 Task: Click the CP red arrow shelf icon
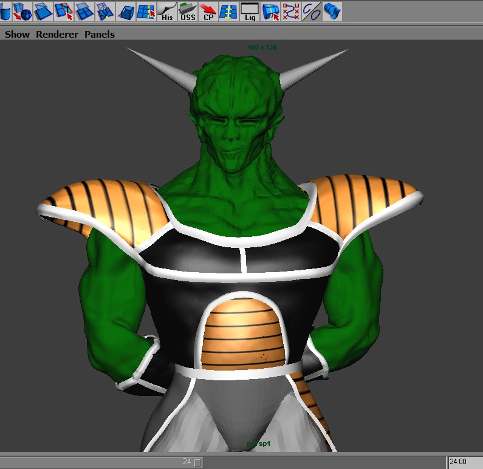(208, 12)
